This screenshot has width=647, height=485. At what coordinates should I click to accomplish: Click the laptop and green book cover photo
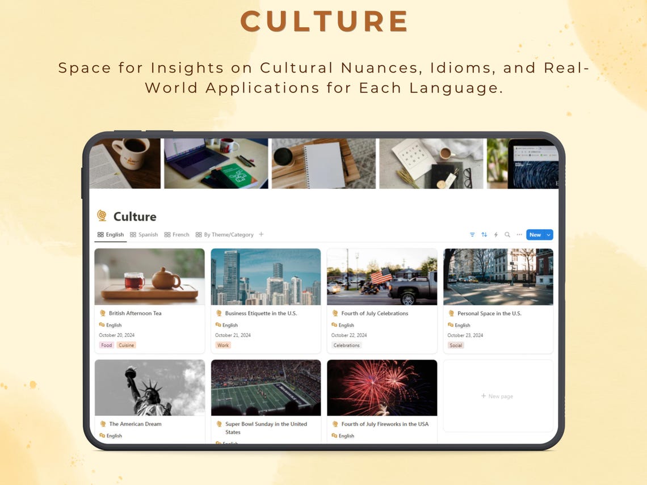[216, 163]
